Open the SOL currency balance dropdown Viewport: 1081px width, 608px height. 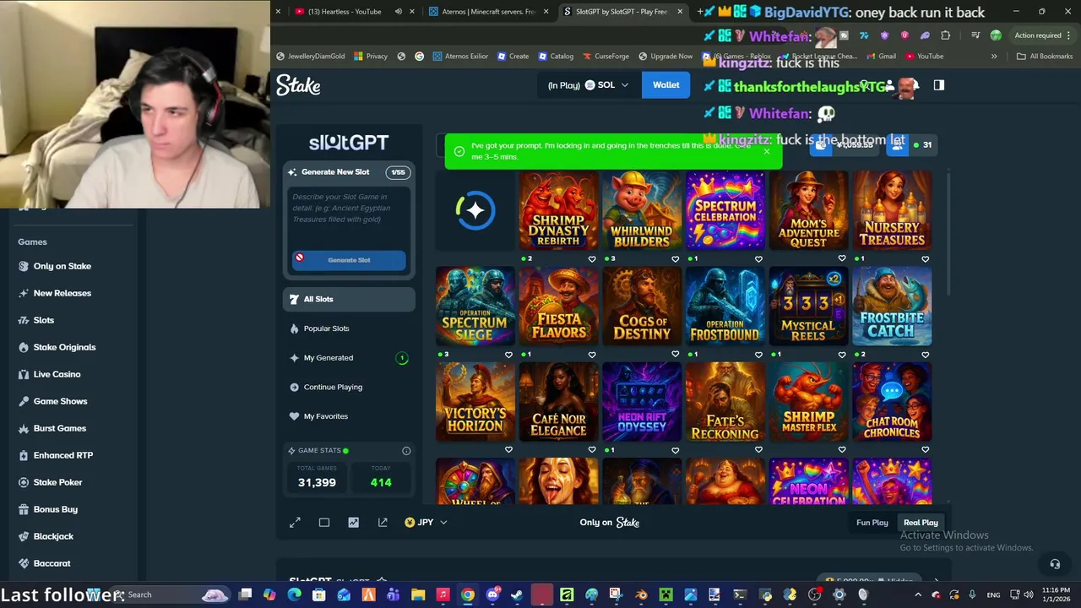(x=588, y=85)
